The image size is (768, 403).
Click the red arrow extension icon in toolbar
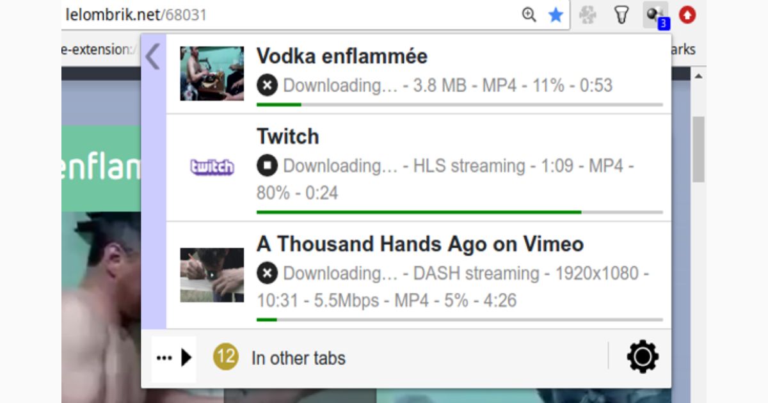click(x=686, y=15)
